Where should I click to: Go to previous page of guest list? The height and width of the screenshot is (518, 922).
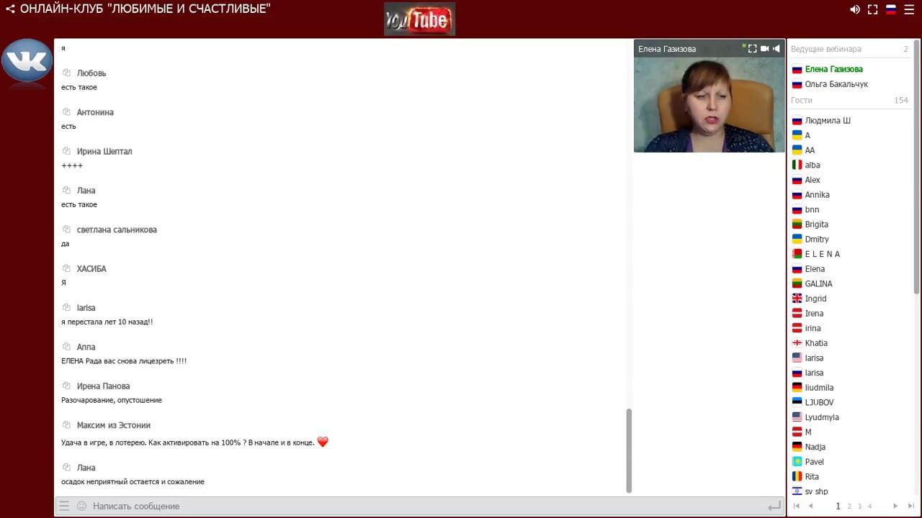[810, 506]
